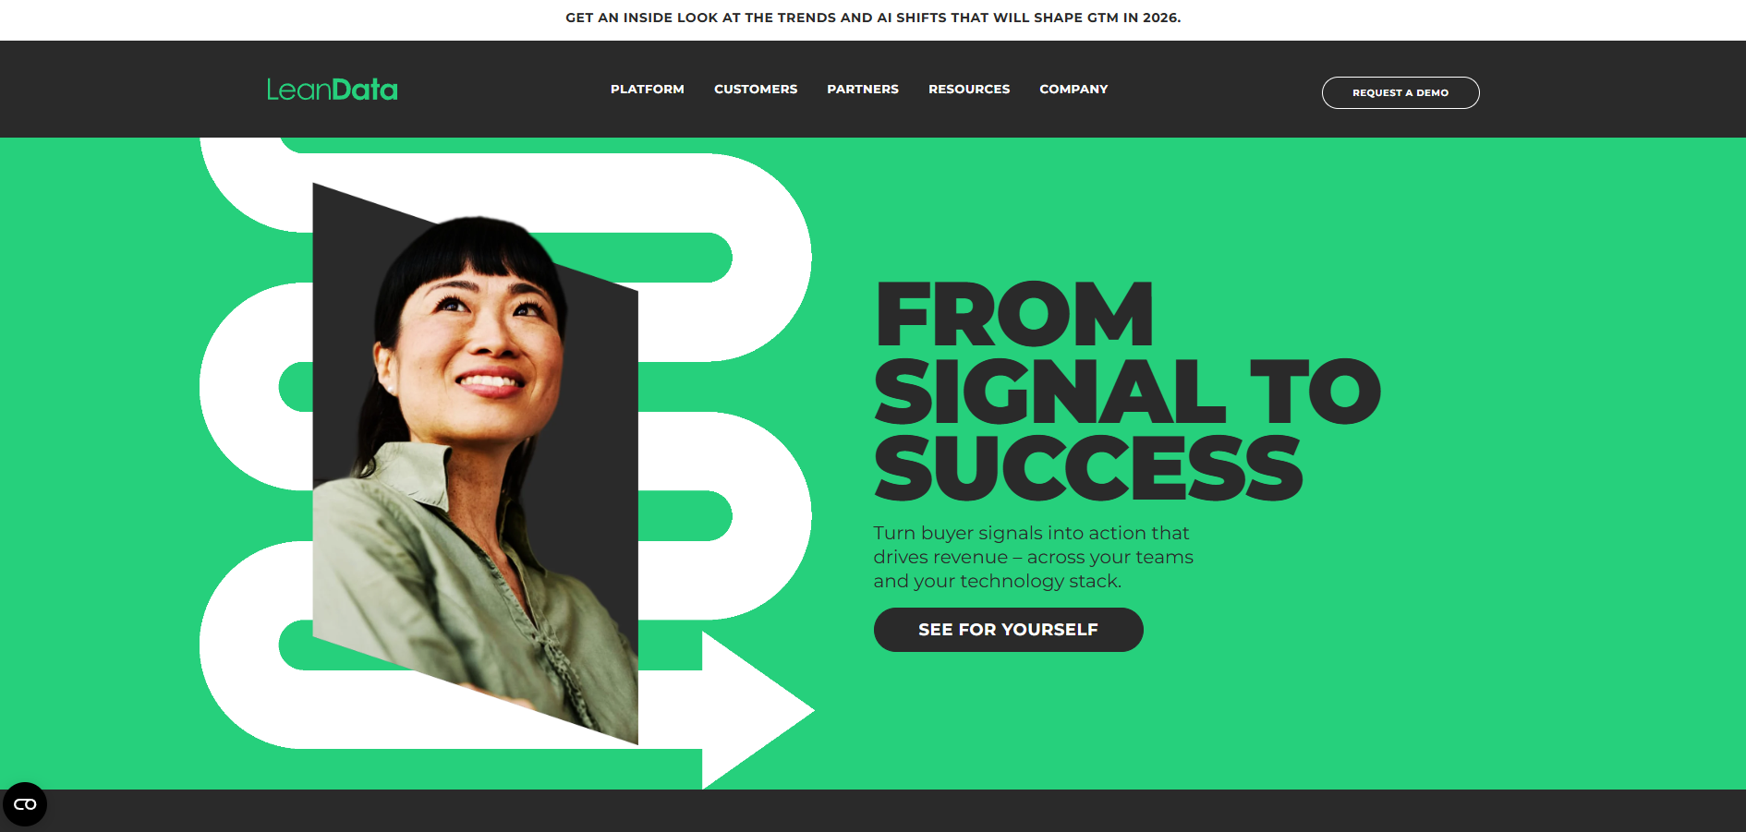Open the Platform menu
Image resolution: width=1746 pixels, height=832 pixels.
click(647, 90)
